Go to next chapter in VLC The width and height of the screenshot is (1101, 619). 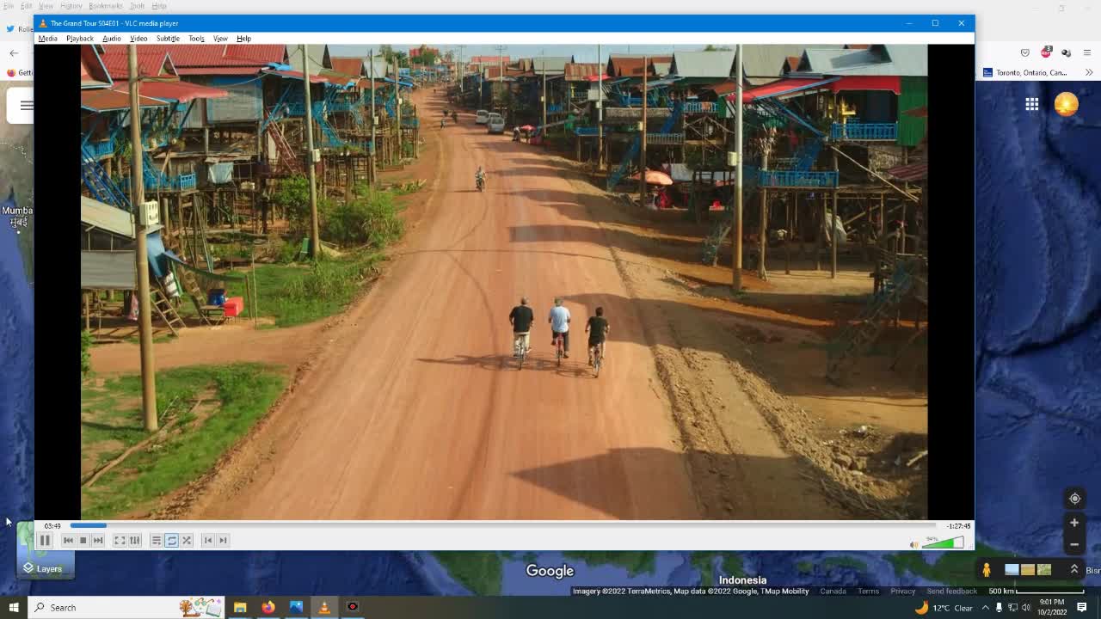click(x=223, y=540)
